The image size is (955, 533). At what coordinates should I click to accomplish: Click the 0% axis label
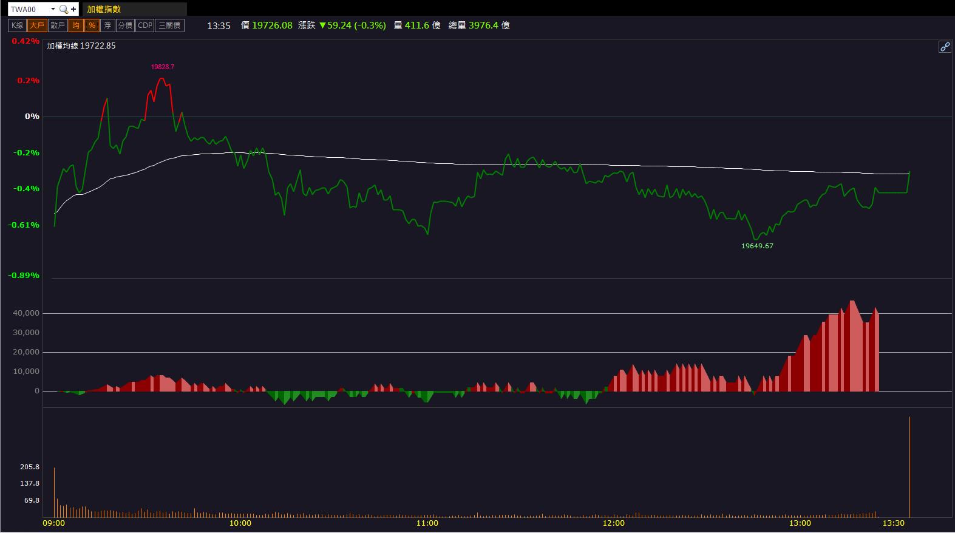[x=32, y=117]
